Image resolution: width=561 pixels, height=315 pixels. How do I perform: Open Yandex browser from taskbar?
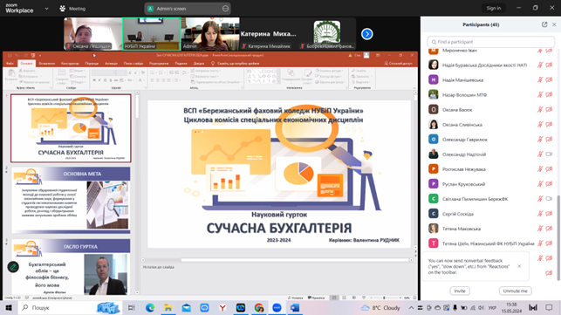tap(222, 307)
